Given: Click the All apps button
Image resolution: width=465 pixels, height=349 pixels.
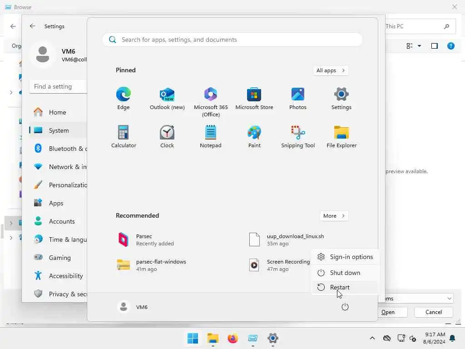Looking at the screenshot, I should (331, 70).
